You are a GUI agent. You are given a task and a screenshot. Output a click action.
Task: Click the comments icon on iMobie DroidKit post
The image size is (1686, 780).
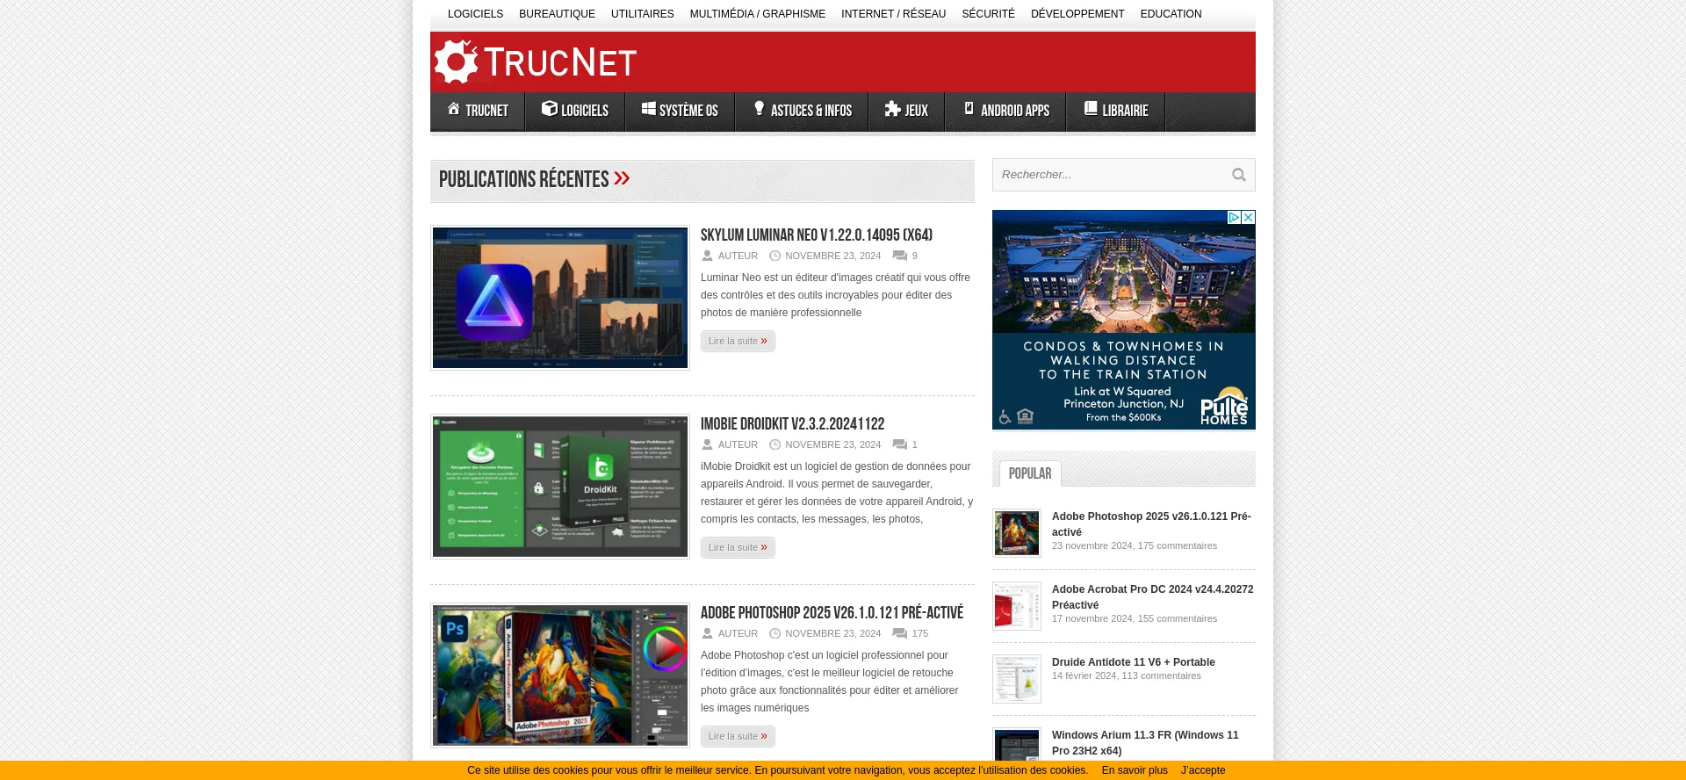(x=900, y=444)
